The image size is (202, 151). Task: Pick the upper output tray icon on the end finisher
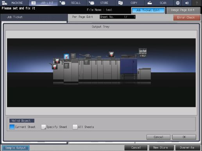pos(57,61)
